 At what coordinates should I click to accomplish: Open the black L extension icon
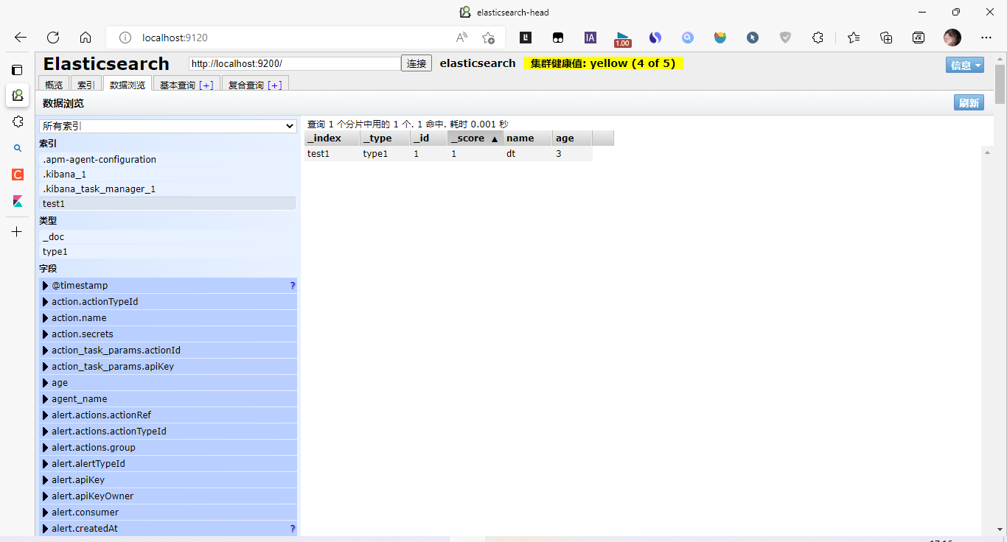point(526,38)
